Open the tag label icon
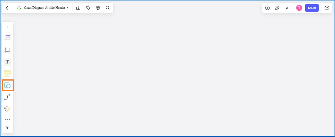 [x=88, y=8]
